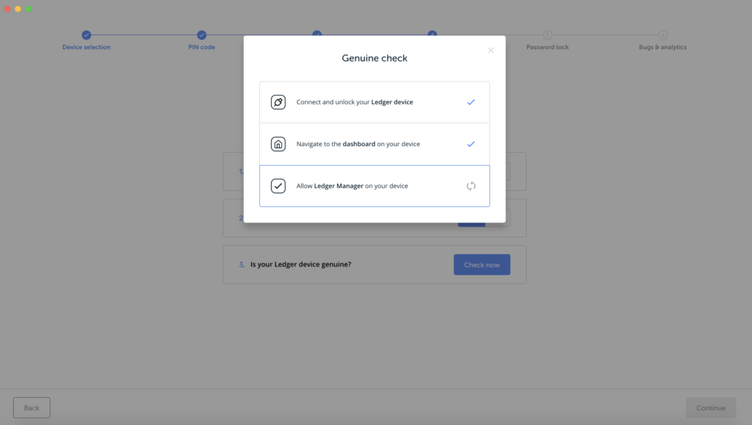Select the 'Connect and unlock your Ledger device' text
This screenshot has width=752, height=425.
pyautogui.click(x=355, y=102)
